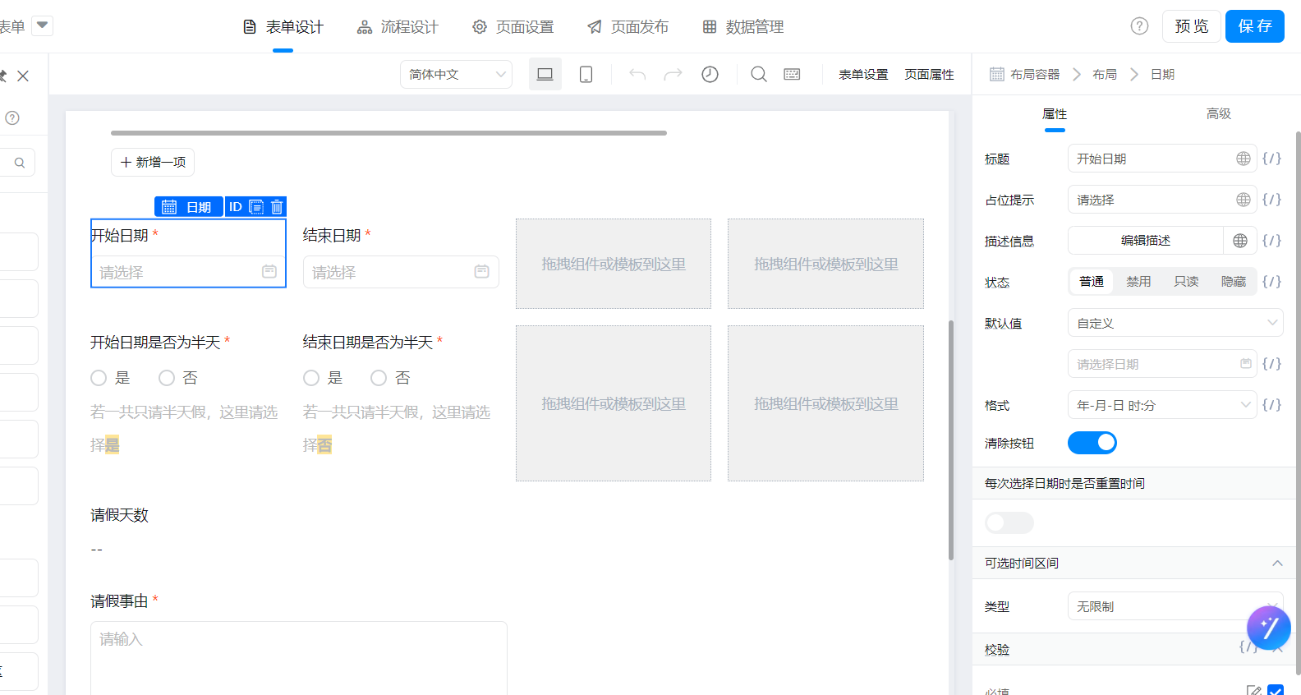Viewport: 1301px width, 695px height.
Task: Switch to desktop preview device icon
Action: [x=545, y=74]
